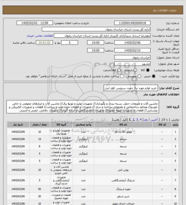Click the delivery city مشهد field
186x205 pixels.
tap(132, 64)
